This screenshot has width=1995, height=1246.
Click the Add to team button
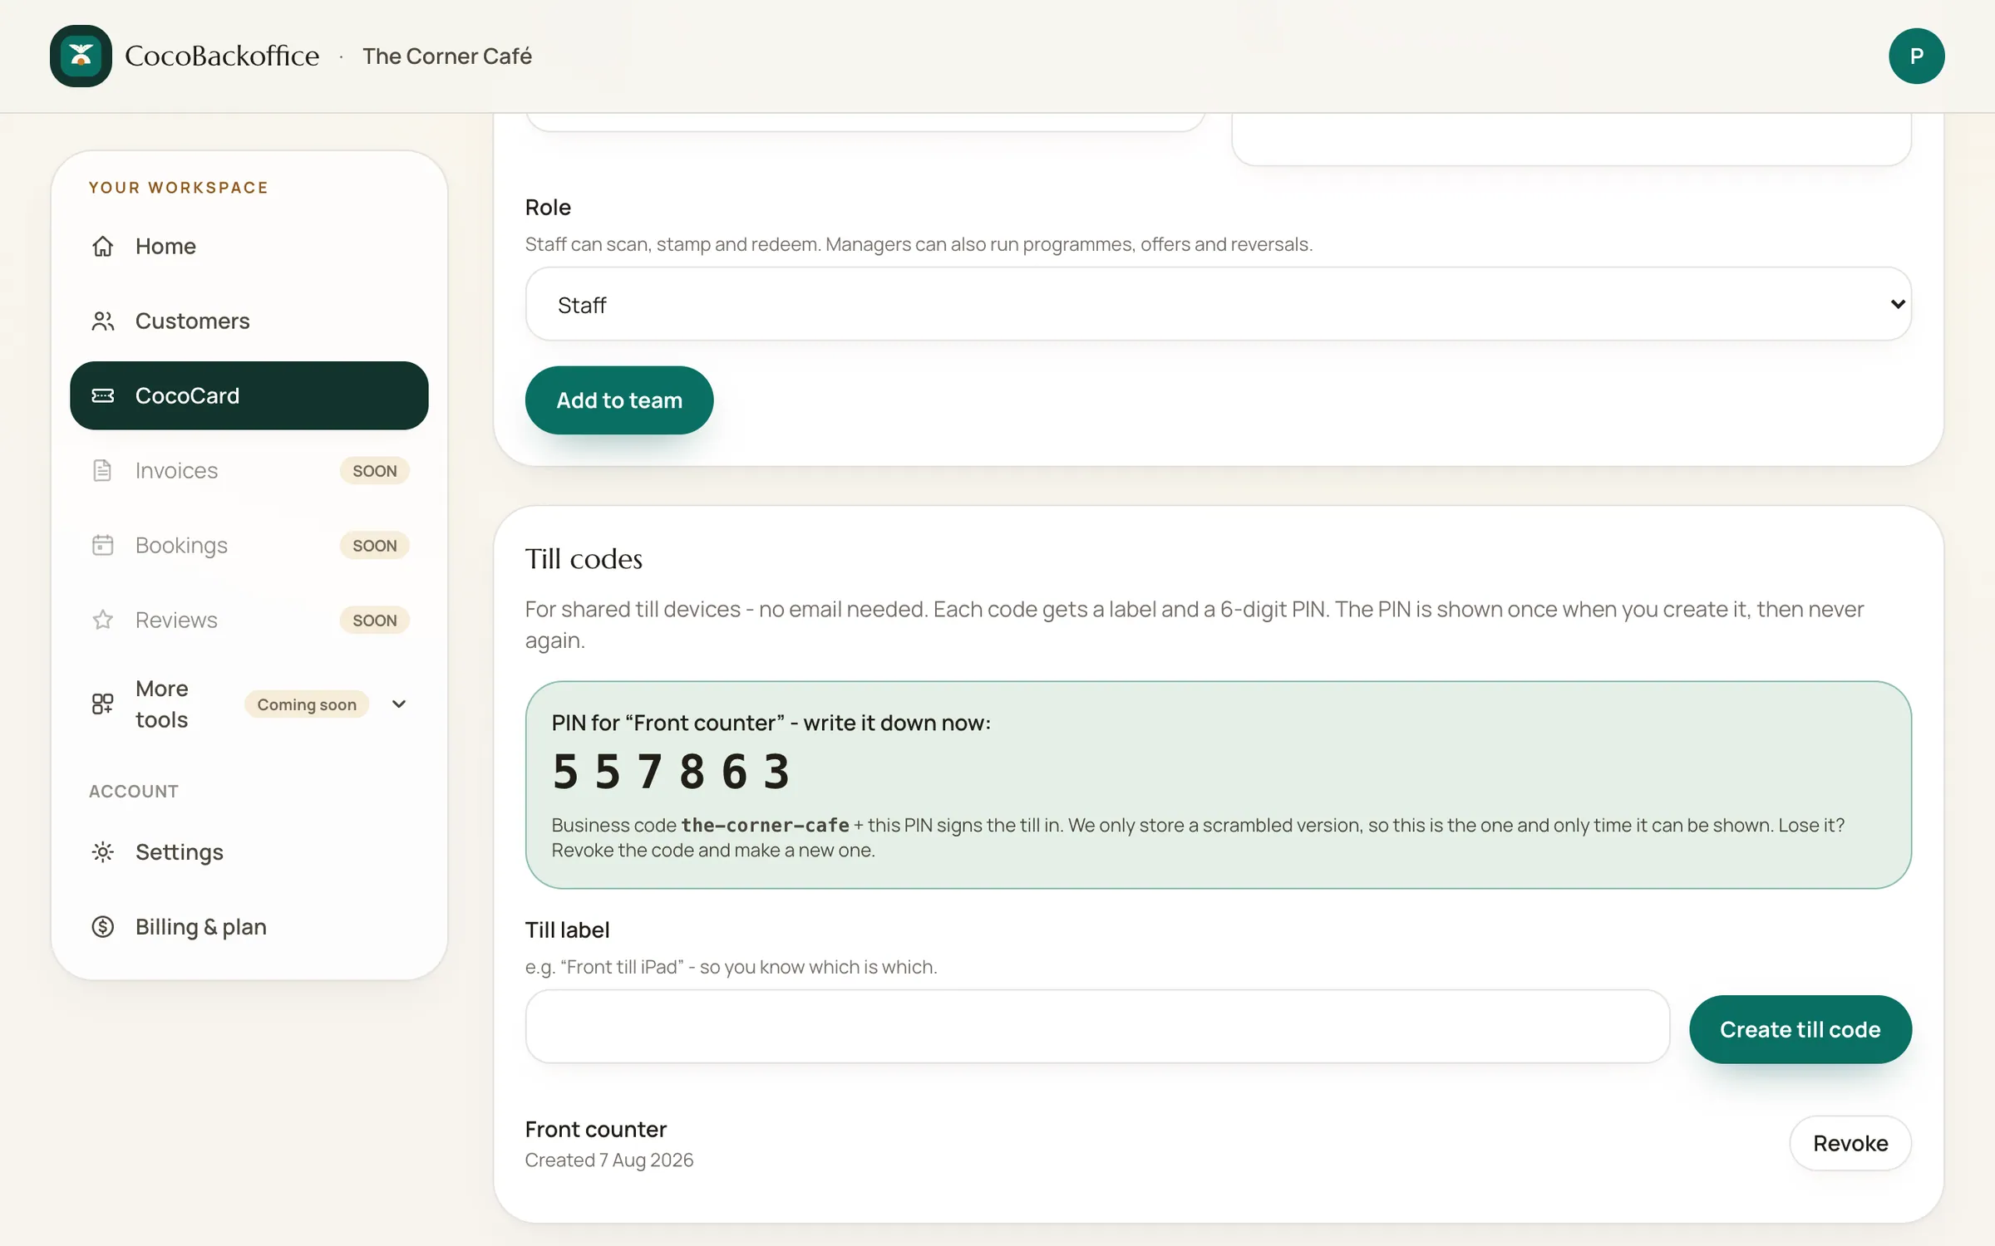(619, 400)
